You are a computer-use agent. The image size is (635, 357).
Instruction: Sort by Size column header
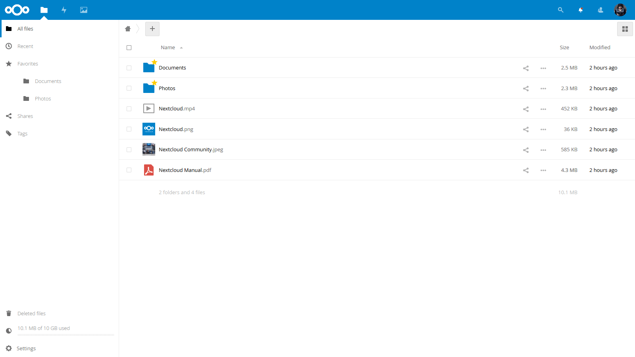pyautogui.click(x=564, y=48)
